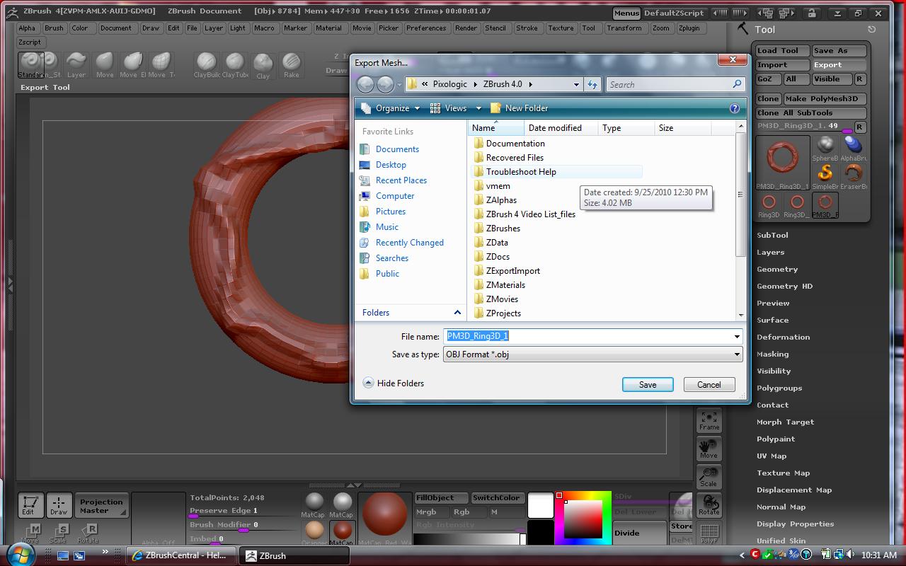Click the Cancel button in dialog
Viewport: 906px width, 566px height.
pyautogui.click(x=709, y=384)
